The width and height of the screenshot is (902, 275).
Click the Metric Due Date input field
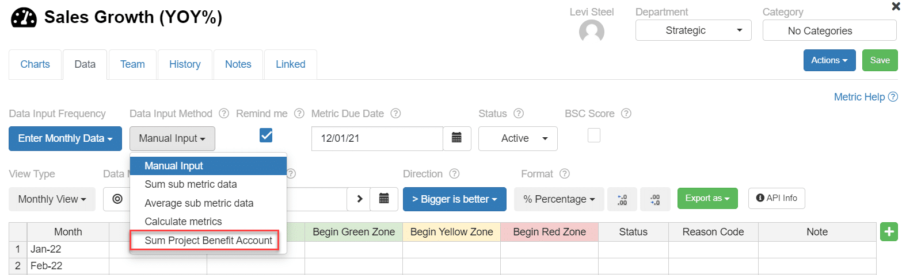[x=377, y=138]
